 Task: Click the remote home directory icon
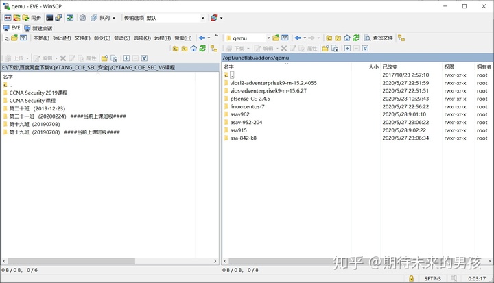347,38
